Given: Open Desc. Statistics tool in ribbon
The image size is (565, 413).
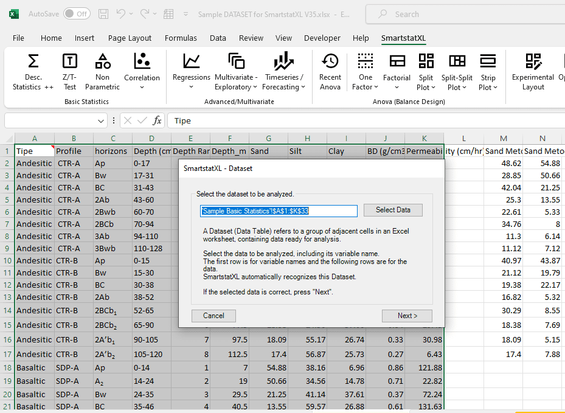Looking at the screenshot, I should click(x=33, y=71).
